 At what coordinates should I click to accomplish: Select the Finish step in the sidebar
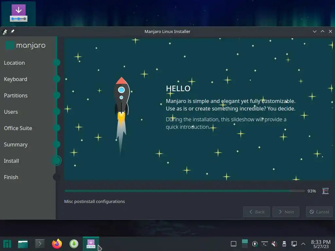click(11, 177)
